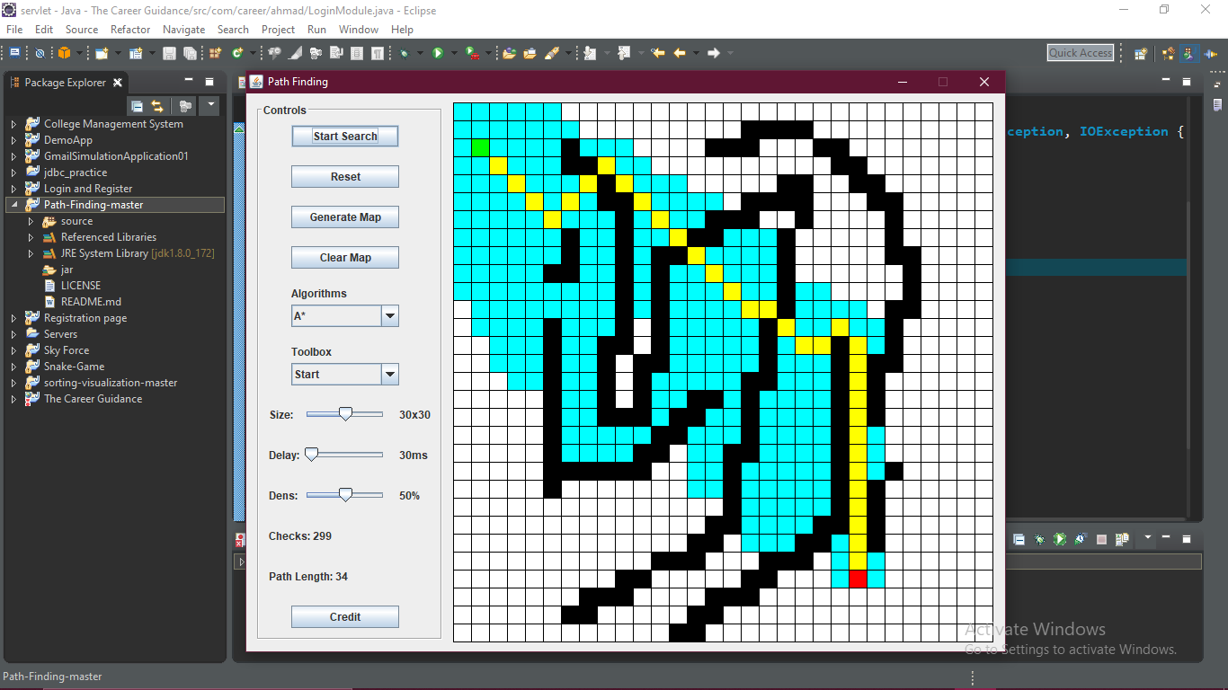The image size is (1228, 690).
Task: Click the Debug bug icon in toolbar
Action: [x=405, y=53]
